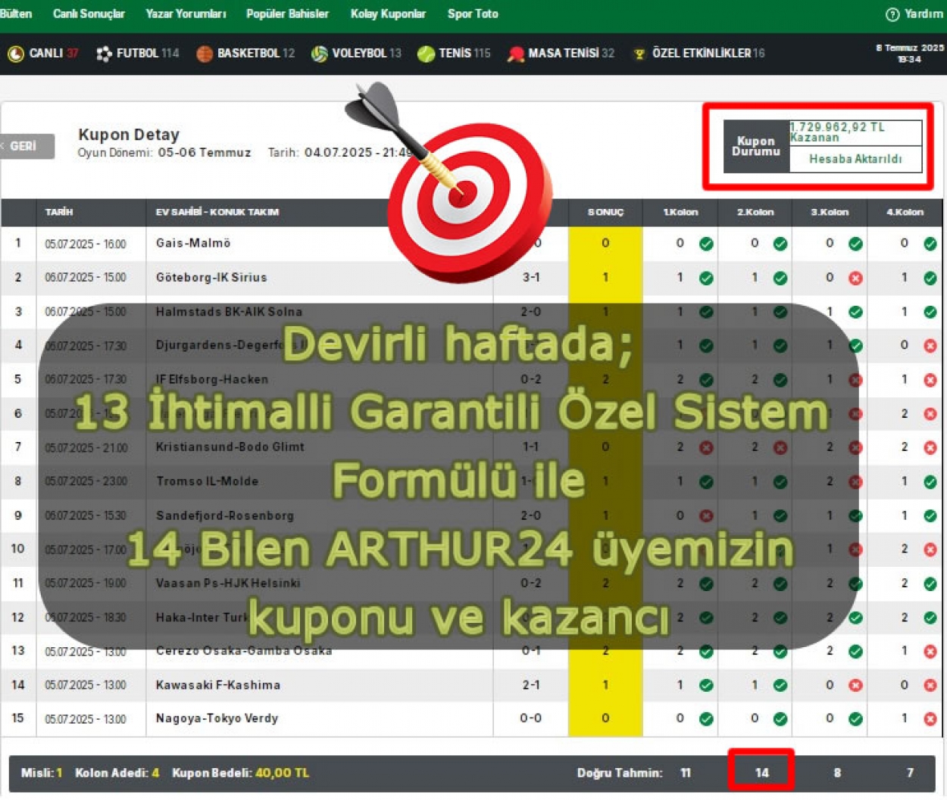This screenshot has height=800, width=947.
Task: Click the Özel Etkinlikler trophy icon
Action: pyautogui.click(x=639, y=54)
